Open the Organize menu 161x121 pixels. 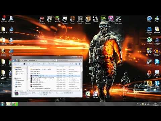click(x=17, y=64)
